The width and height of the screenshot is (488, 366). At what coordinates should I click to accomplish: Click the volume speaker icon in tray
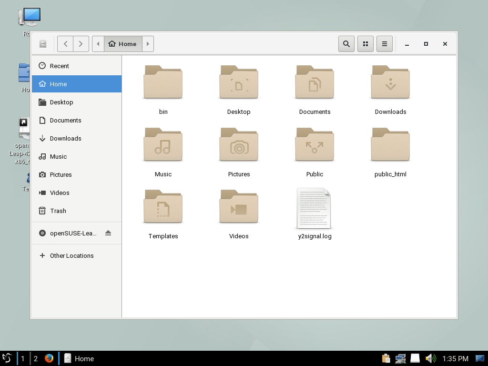coord(430,358)
